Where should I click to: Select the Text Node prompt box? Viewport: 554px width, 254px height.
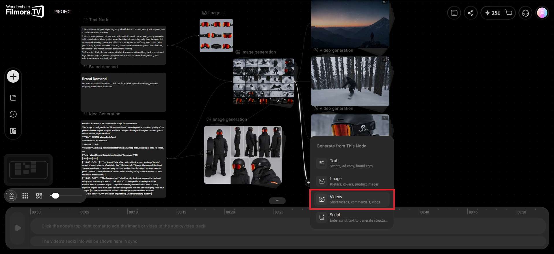pyautogui.click(x=123, y=45)
